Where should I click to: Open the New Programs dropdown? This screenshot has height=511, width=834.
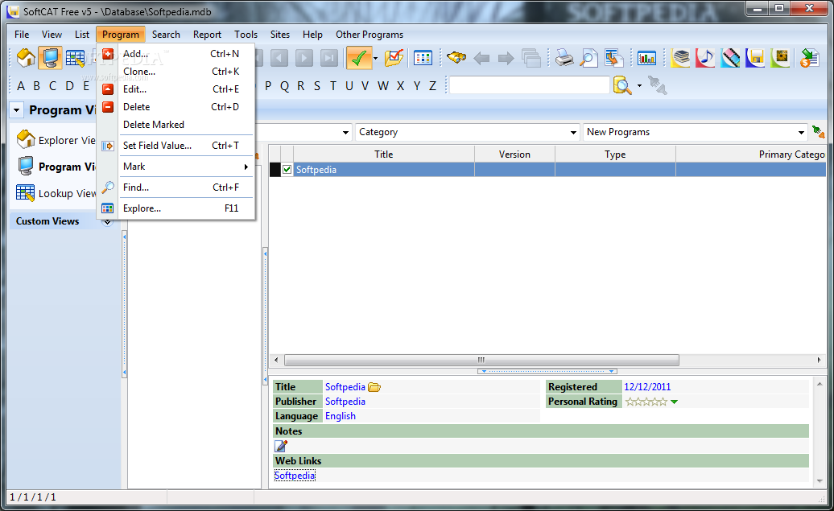[x=801, y=133]
